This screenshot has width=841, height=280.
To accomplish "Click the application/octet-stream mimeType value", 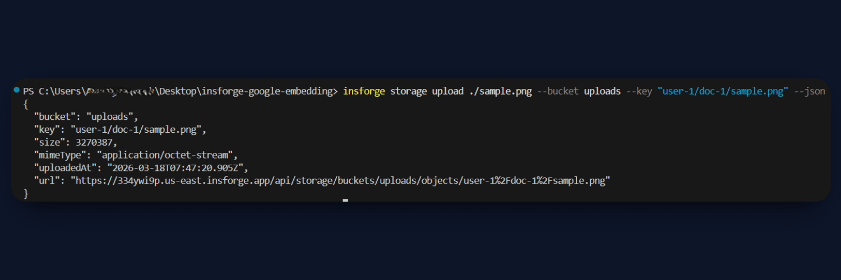I will point(168,155).
